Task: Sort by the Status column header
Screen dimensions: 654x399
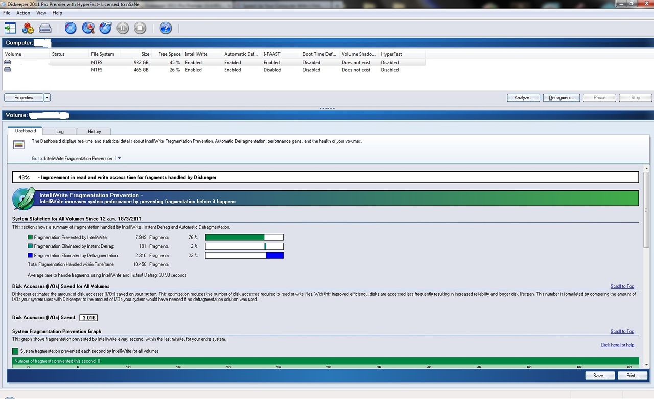Action: point(69,54)
